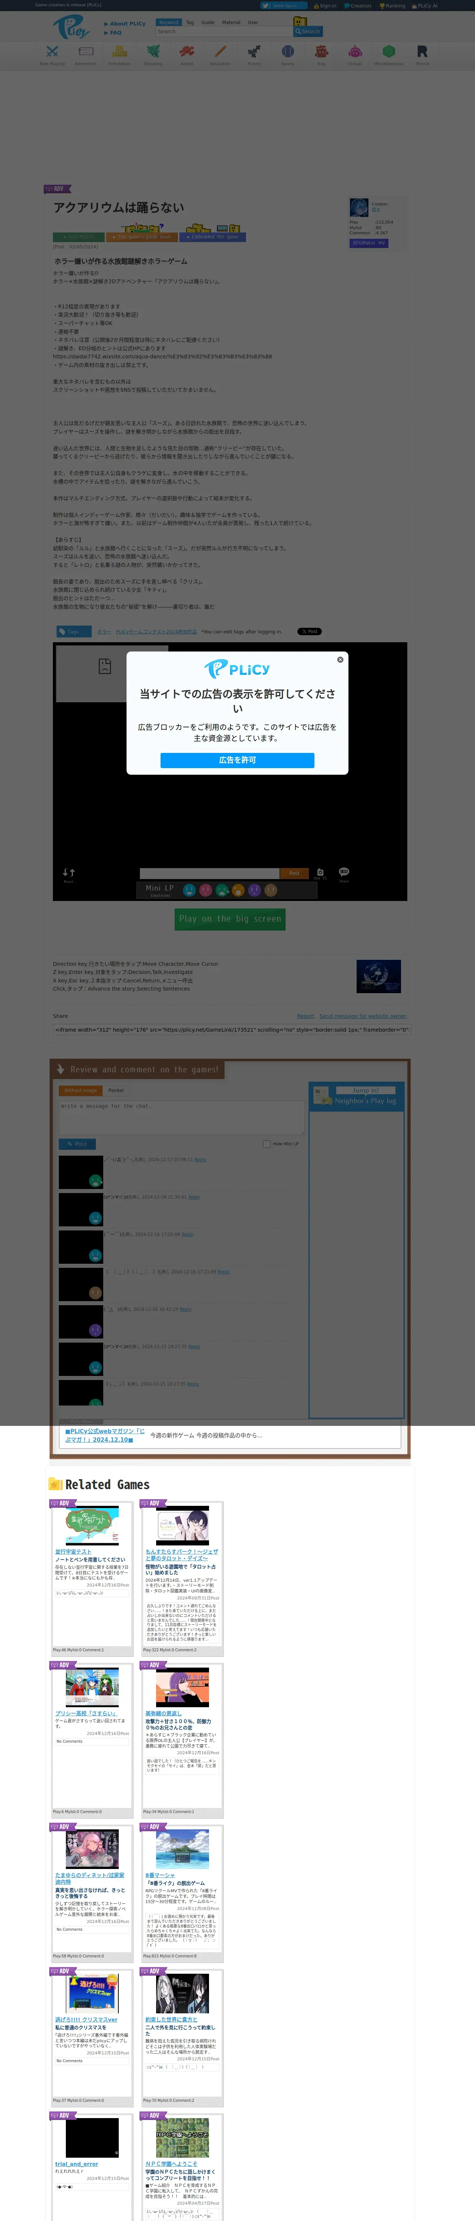Open the About PLiCy link
The width and height of the screenshot is (475, 2221).
pyautogui.click(x=125, y=24)
